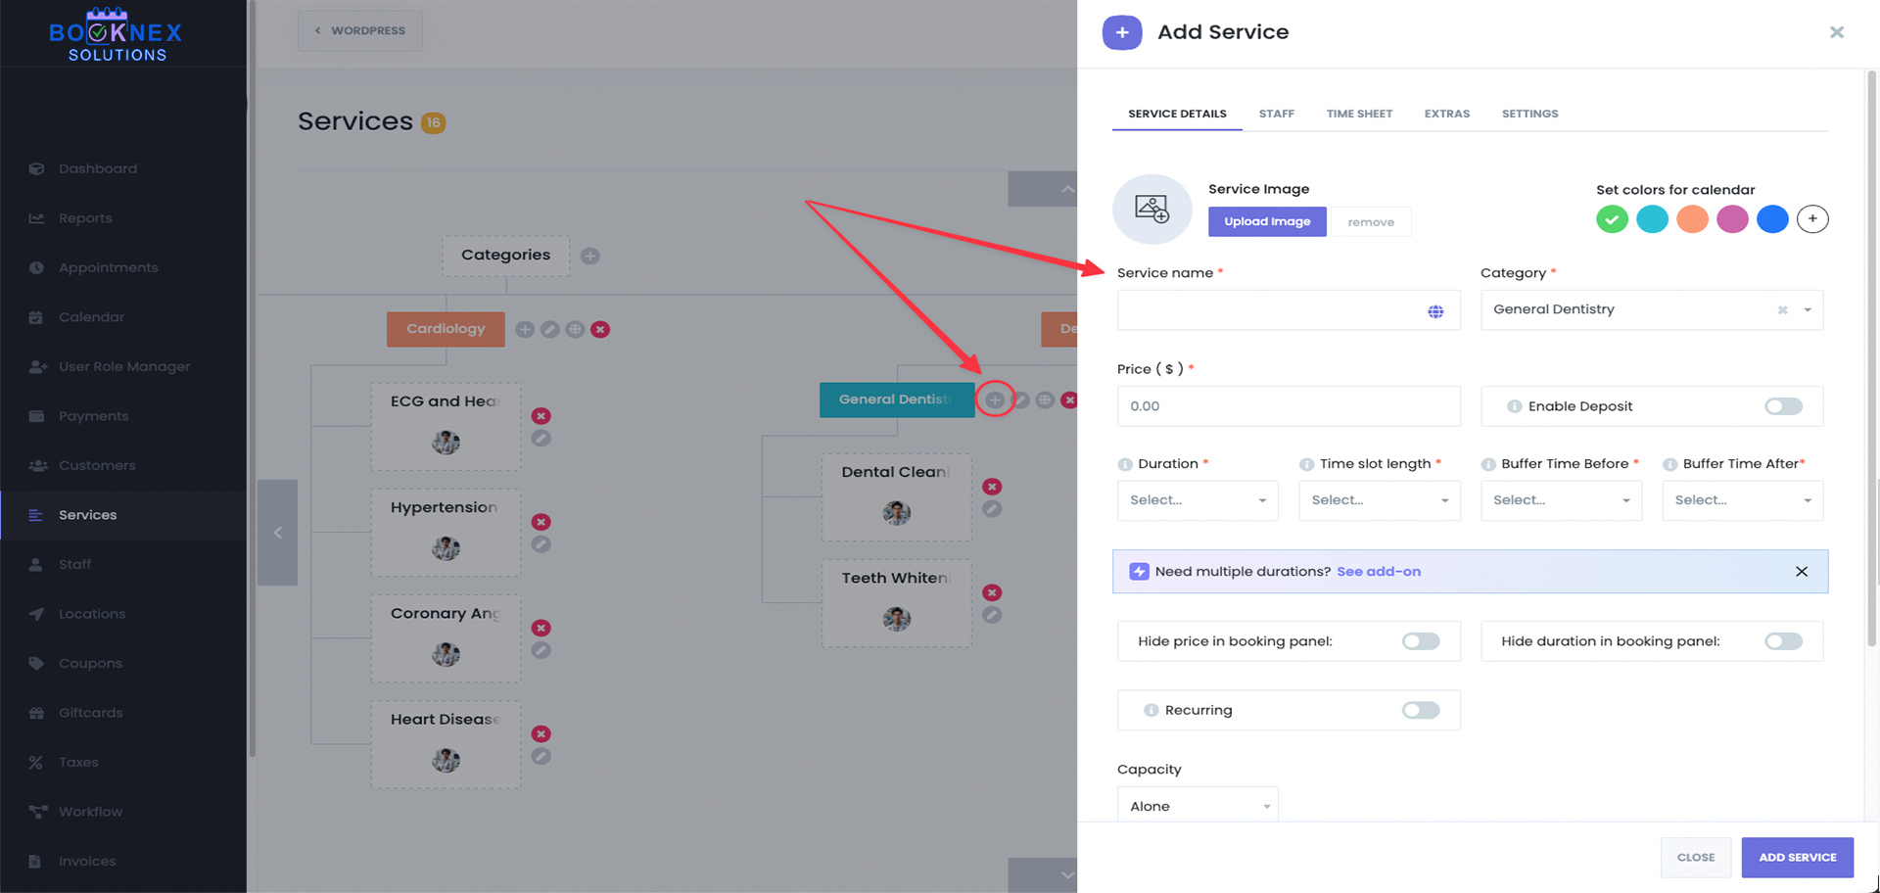Click the Add Service button
Screen dimensions: 1880x893
point(1797,857)
